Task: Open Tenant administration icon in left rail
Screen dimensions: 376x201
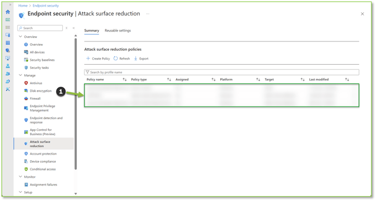Action: pyautogui.click(x=8, y=82)
